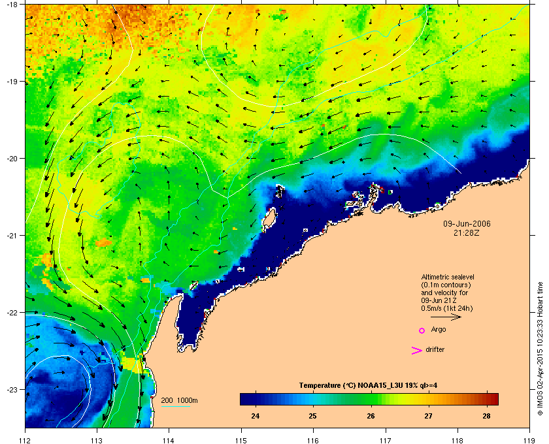Click the color bar value 24
The width and height of the screenshot is (549, 444).
tap(256, 416)
